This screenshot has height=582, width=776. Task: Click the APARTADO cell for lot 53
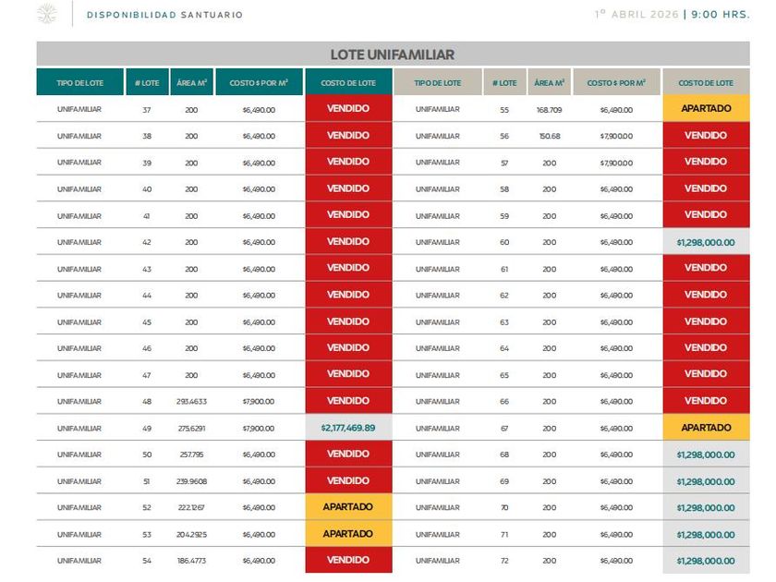click(x=348, y=534)
